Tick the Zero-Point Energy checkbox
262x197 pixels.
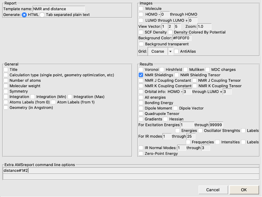141,154
